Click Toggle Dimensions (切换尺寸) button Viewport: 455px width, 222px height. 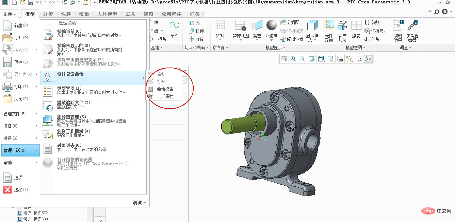click(x=376, y=31)
